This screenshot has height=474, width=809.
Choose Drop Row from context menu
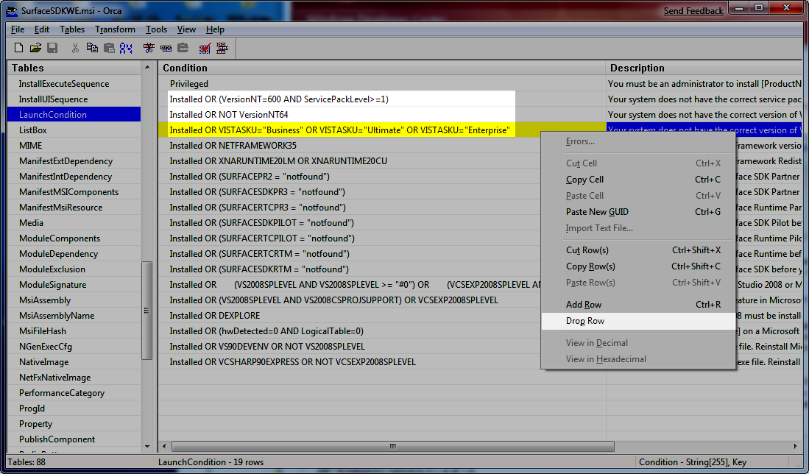point(585,321)
